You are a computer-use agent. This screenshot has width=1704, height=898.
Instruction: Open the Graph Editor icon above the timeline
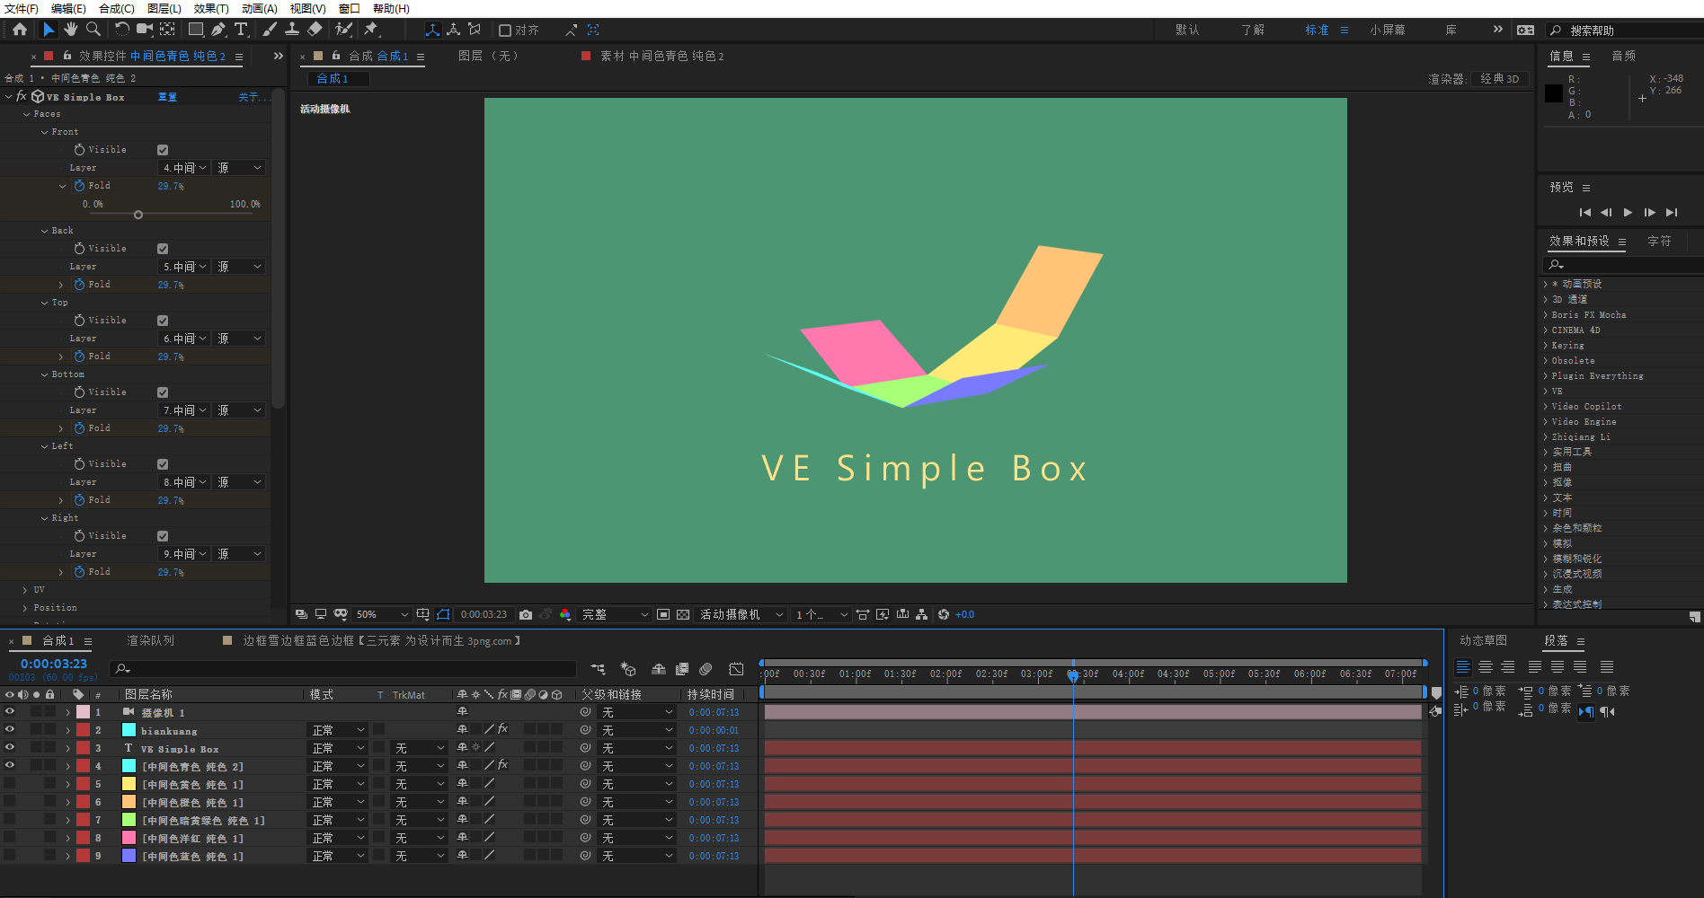point(736,669)
